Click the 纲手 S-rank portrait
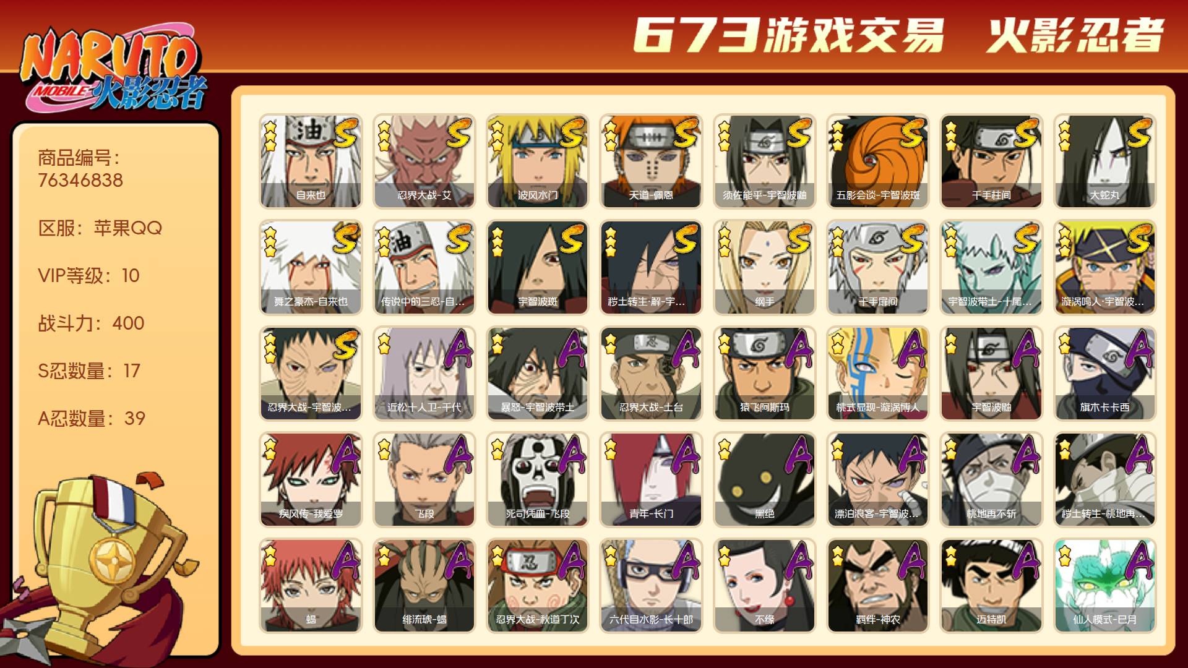This screenshot has height=668, width=1188. pos(764,268)
